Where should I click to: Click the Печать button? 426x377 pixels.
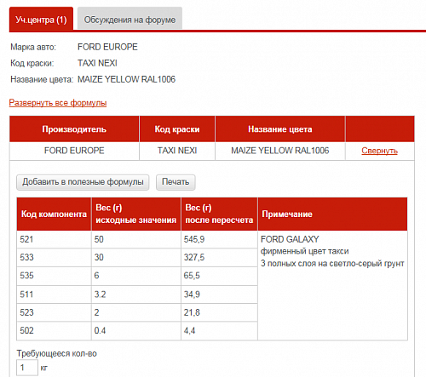point(176,182)
